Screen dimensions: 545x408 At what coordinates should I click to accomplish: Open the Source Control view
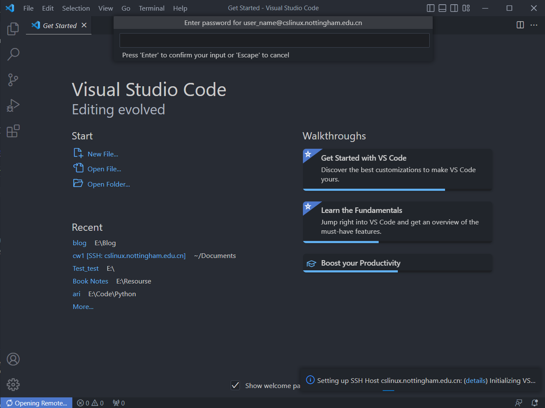pyautogui.click(x=13, y=80)
